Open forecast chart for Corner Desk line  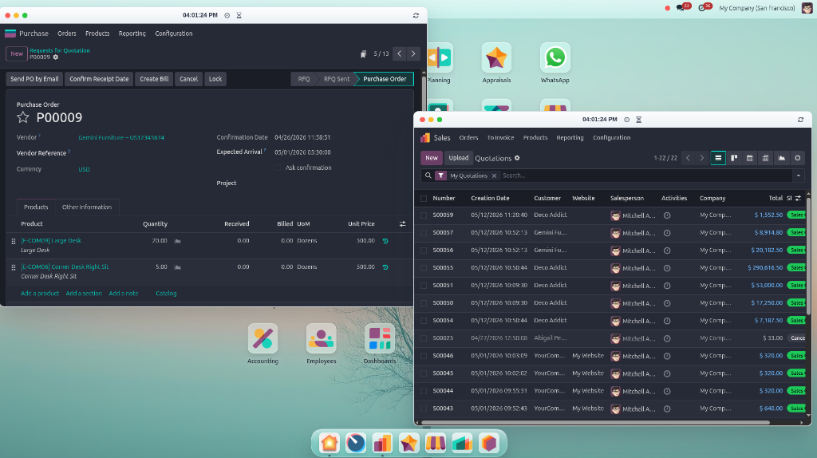178,267
